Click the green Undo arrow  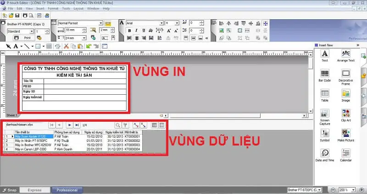(89, 46)
